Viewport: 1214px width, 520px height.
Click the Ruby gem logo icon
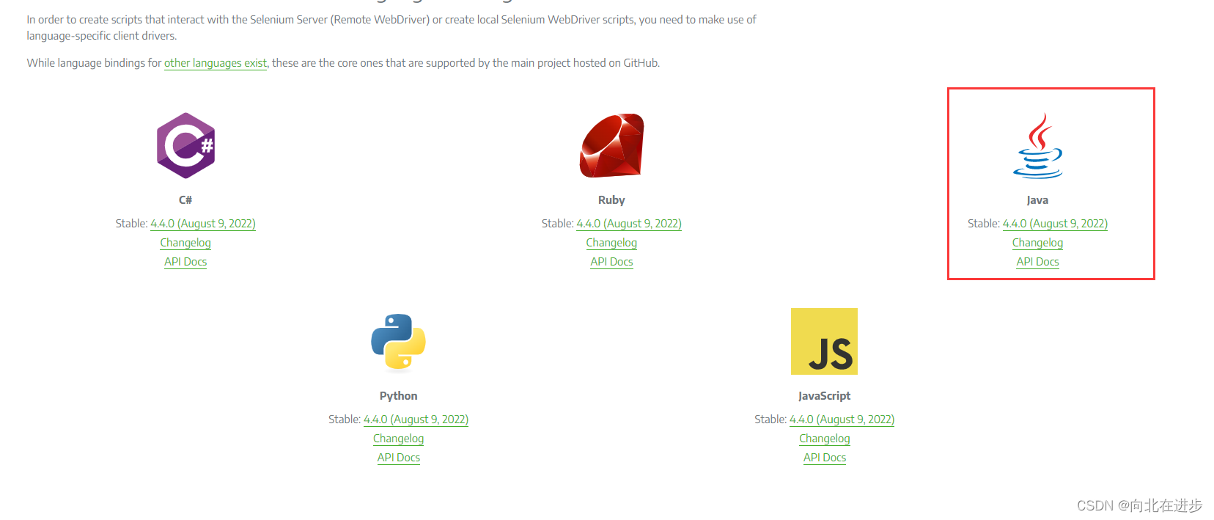point(611,145)
